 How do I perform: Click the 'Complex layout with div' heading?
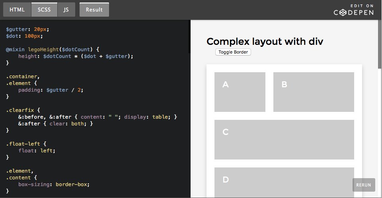(265, 42)
